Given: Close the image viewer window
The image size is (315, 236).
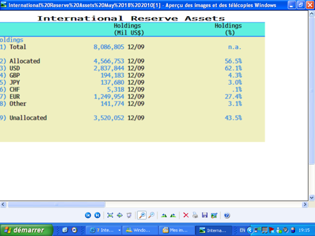Looking at the screenshot, I should tap(310, 5).
